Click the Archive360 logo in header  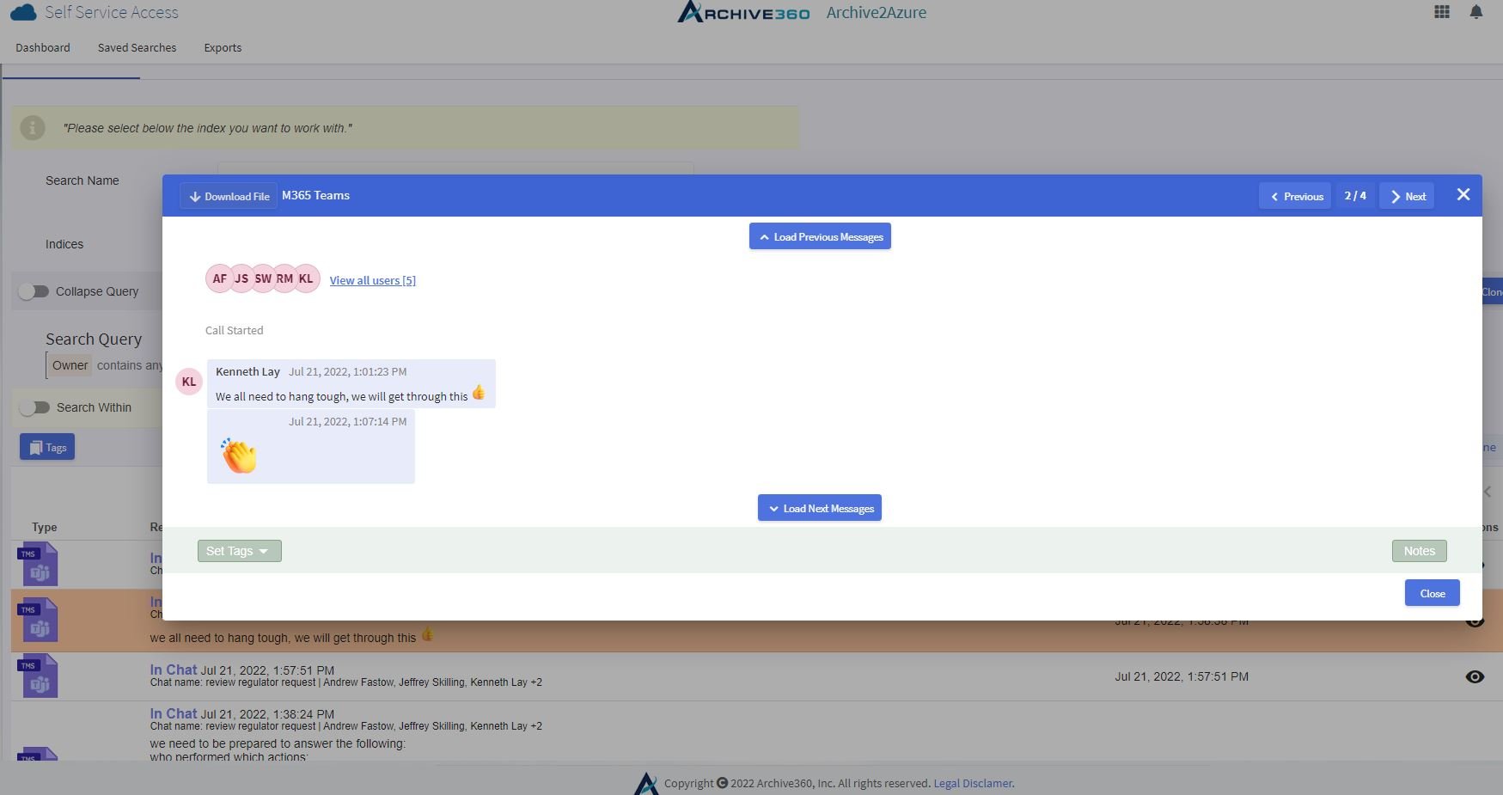tap(743, 12)
